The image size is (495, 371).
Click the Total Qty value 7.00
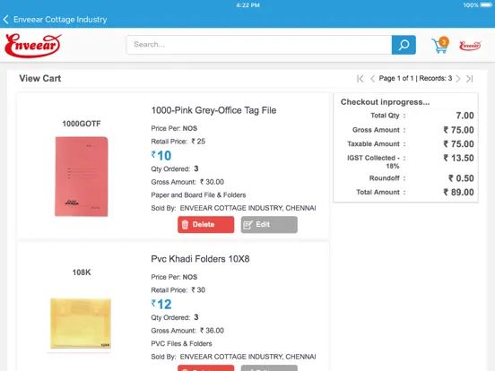pos(465,116)
